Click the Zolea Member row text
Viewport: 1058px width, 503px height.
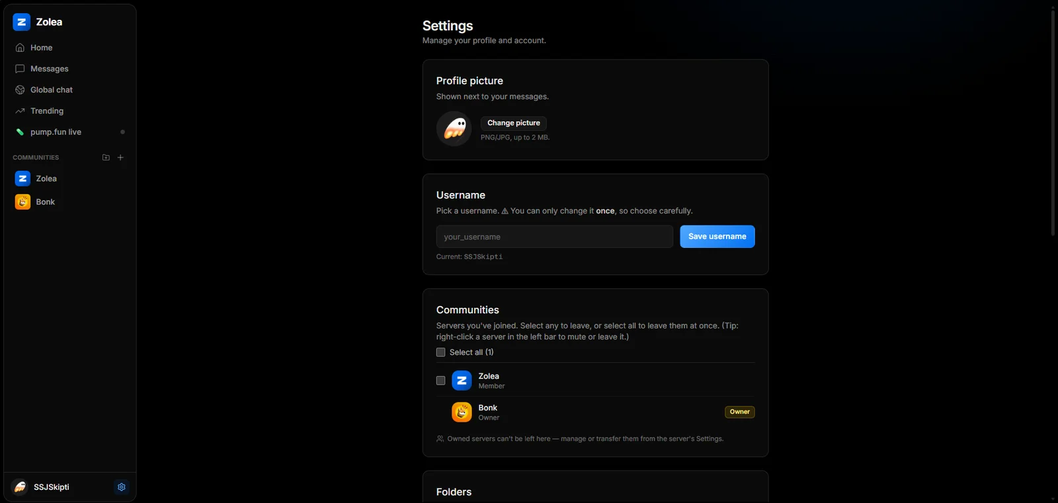click(491, 381)
